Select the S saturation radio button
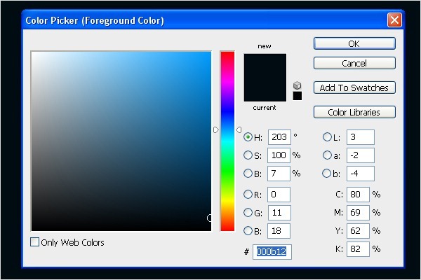 click(248, 155)
